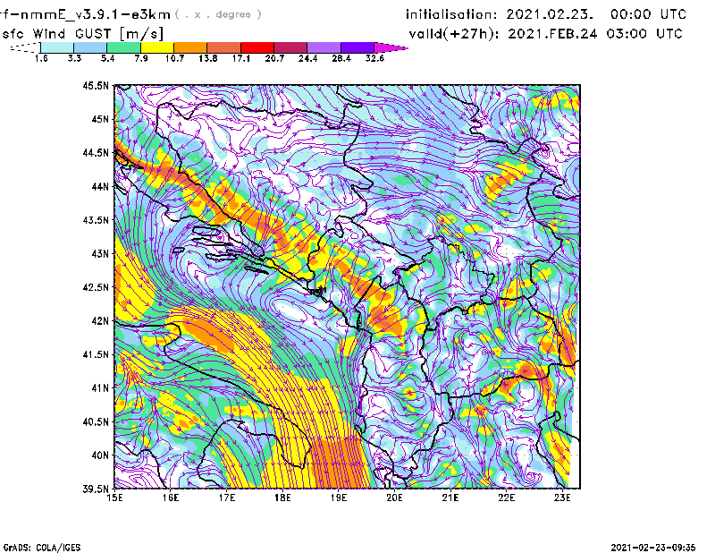Click the 17E longitude label

(227, 498)
